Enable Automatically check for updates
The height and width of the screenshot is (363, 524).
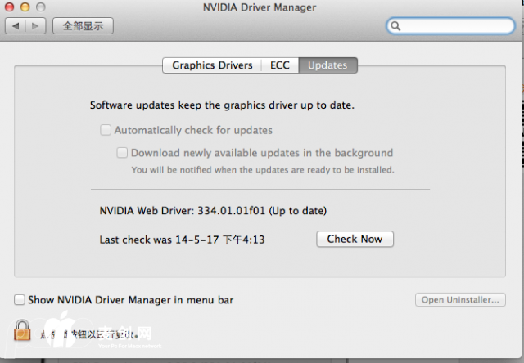(106, 130)
